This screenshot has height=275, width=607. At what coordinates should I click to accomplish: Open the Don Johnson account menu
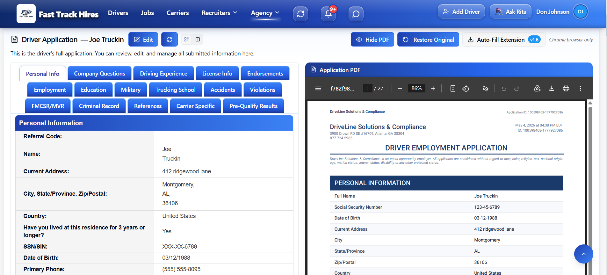click(x=562, y=12)
